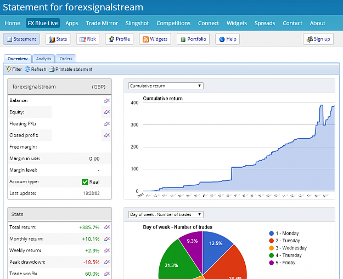343x279 pixels.
Task: Open Widgets in the top navigation bar
Action: (x=237, y=23)
